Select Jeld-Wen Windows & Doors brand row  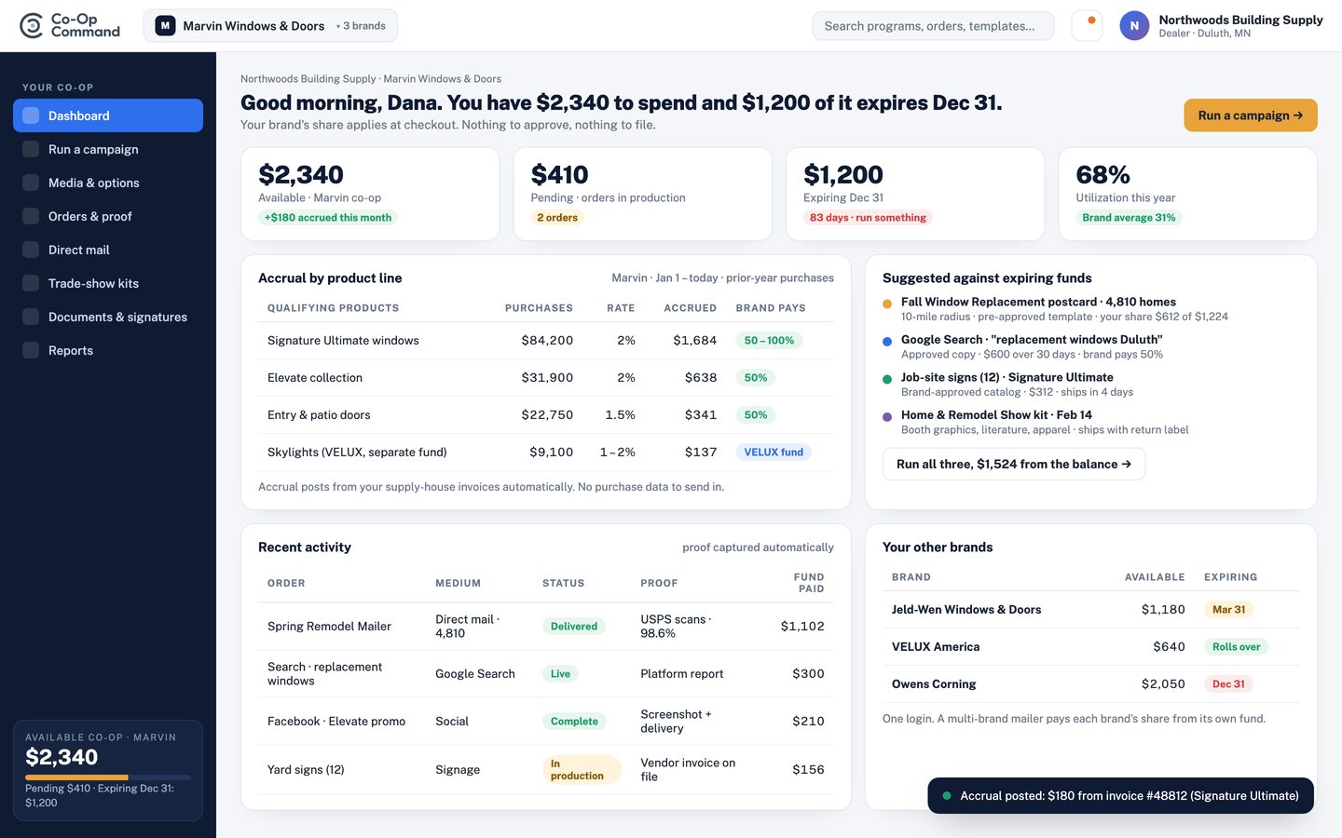(x=1091, y=610)
